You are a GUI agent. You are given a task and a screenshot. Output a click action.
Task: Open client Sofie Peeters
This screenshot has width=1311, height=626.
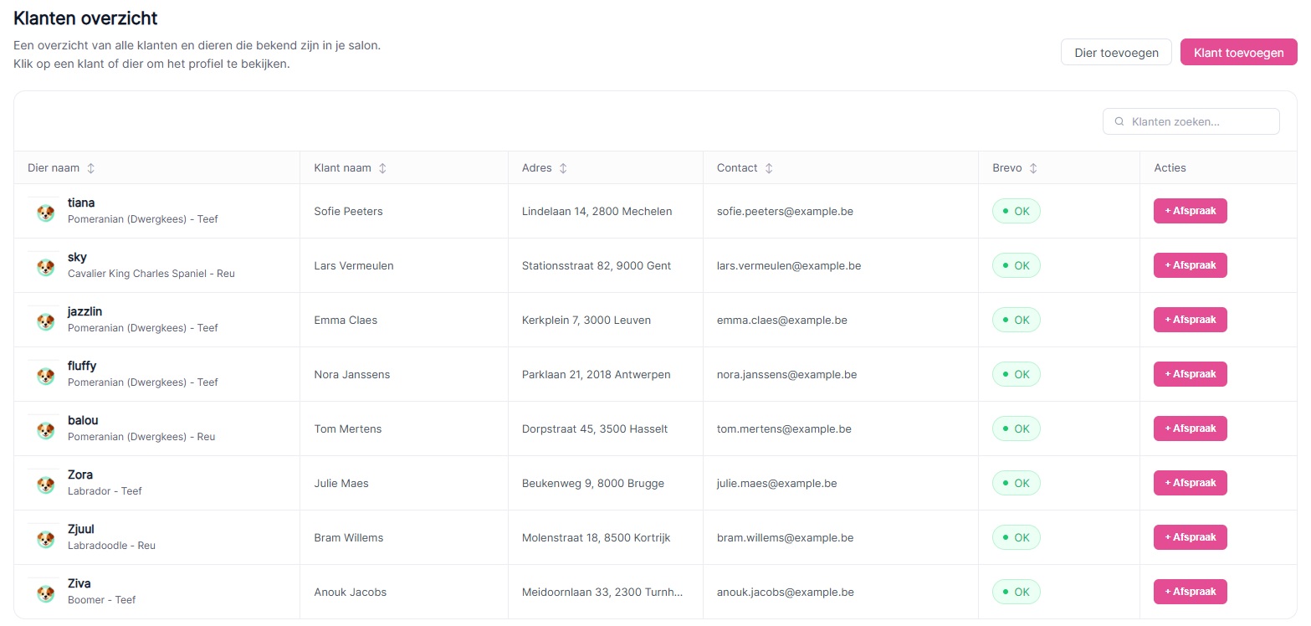click(x=348, y=211)
